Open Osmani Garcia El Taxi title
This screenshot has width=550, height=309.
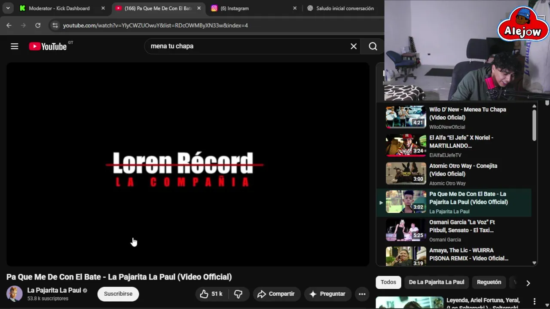(x=462, y=226)
